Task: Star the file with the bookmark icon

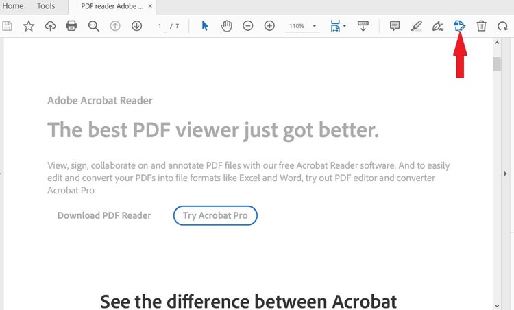Action: (x=29, y=26)
